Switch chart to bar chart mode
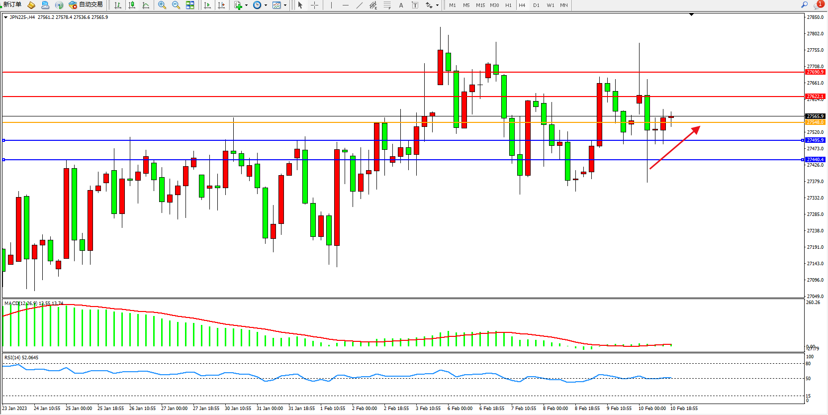The width and height of the screenshot is (828, 415). click(118, 5)
